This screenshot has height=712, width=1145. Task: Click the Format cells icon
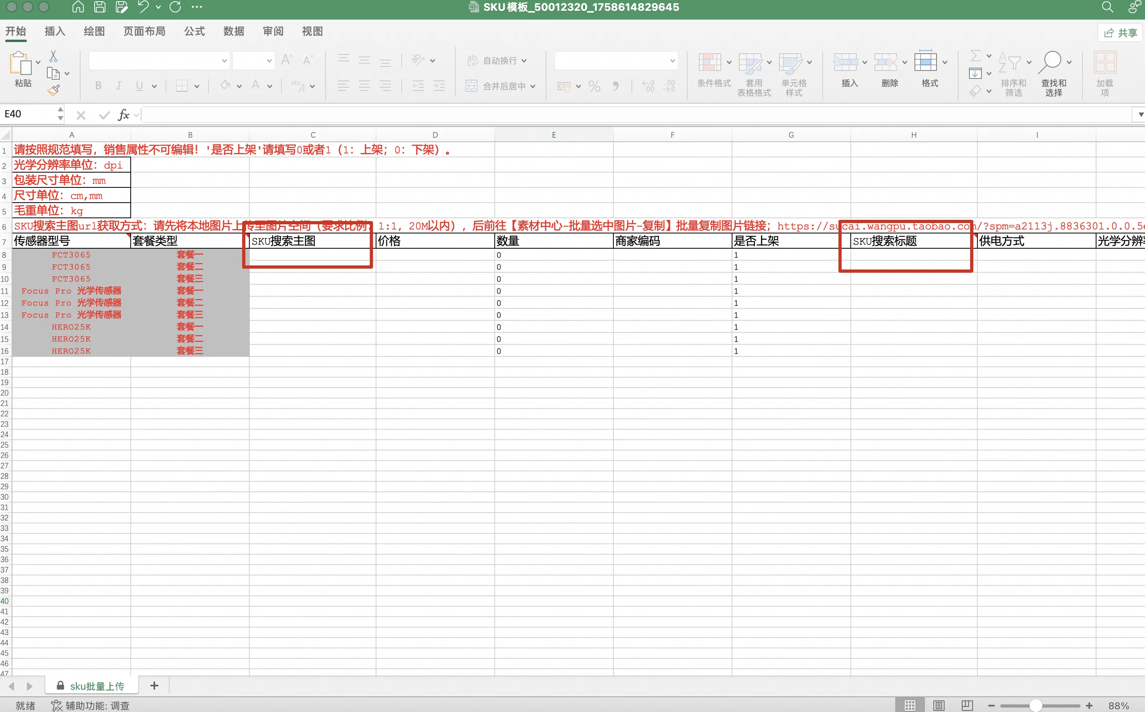pos(925,61)
